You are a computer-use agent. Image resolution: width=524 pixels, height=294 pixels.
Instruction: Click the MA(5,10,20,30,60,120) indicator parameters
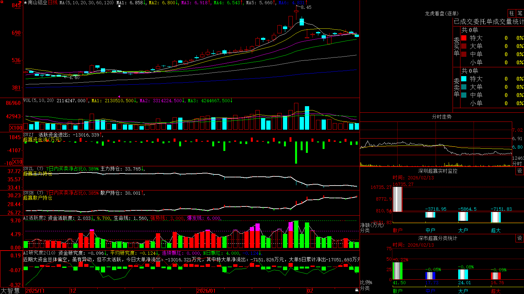[86, 3]
